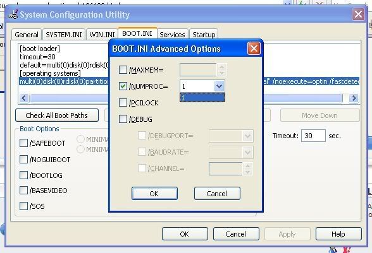372x253 pixels.
Task: Enable the /BOOTLOG option
Action: (x=23, y=175)
